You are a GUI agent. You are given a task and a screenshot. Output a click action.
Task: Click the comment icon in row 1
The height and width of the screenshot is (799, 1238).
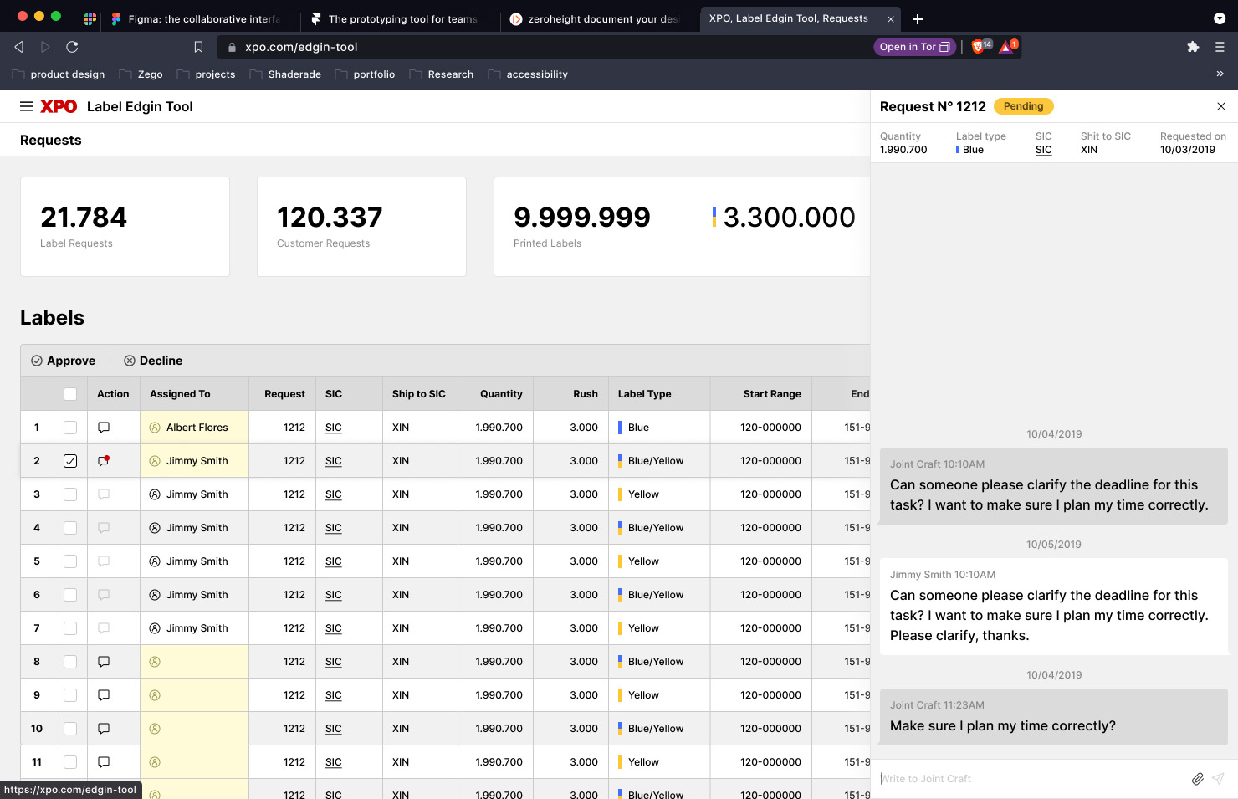[104, 428]
